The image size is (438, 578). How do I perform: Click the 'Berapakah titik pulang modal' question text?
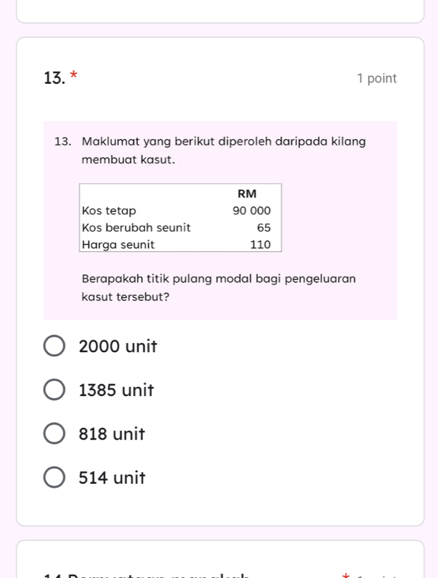(218, 279)
